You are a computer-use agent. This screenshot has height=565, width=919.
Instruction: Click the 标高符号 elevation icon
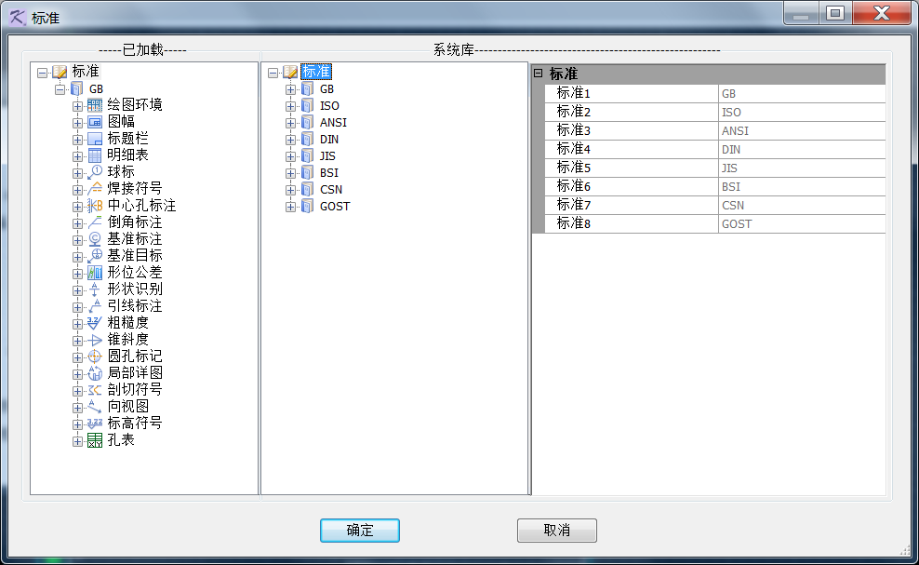pyautogui.click(x=94, y=423)
